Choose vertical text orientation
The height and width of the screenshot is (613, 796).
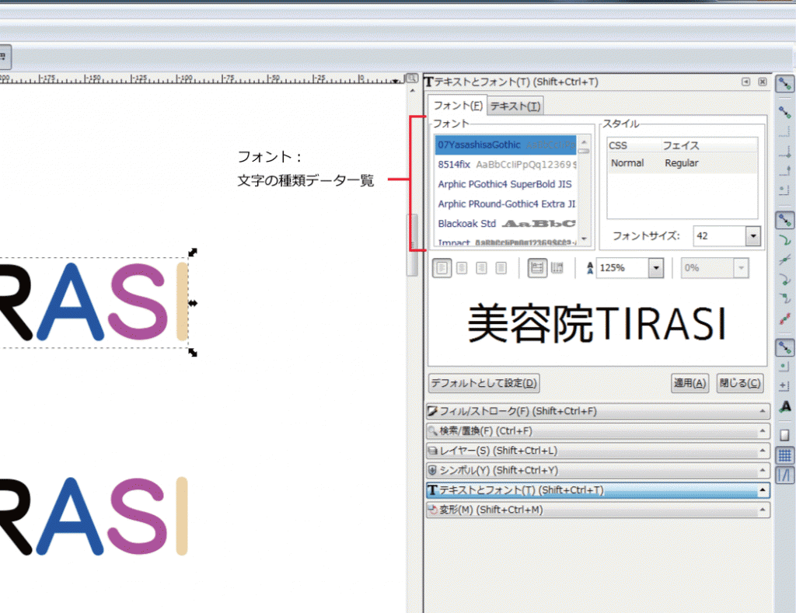click(x=557, y=267)
